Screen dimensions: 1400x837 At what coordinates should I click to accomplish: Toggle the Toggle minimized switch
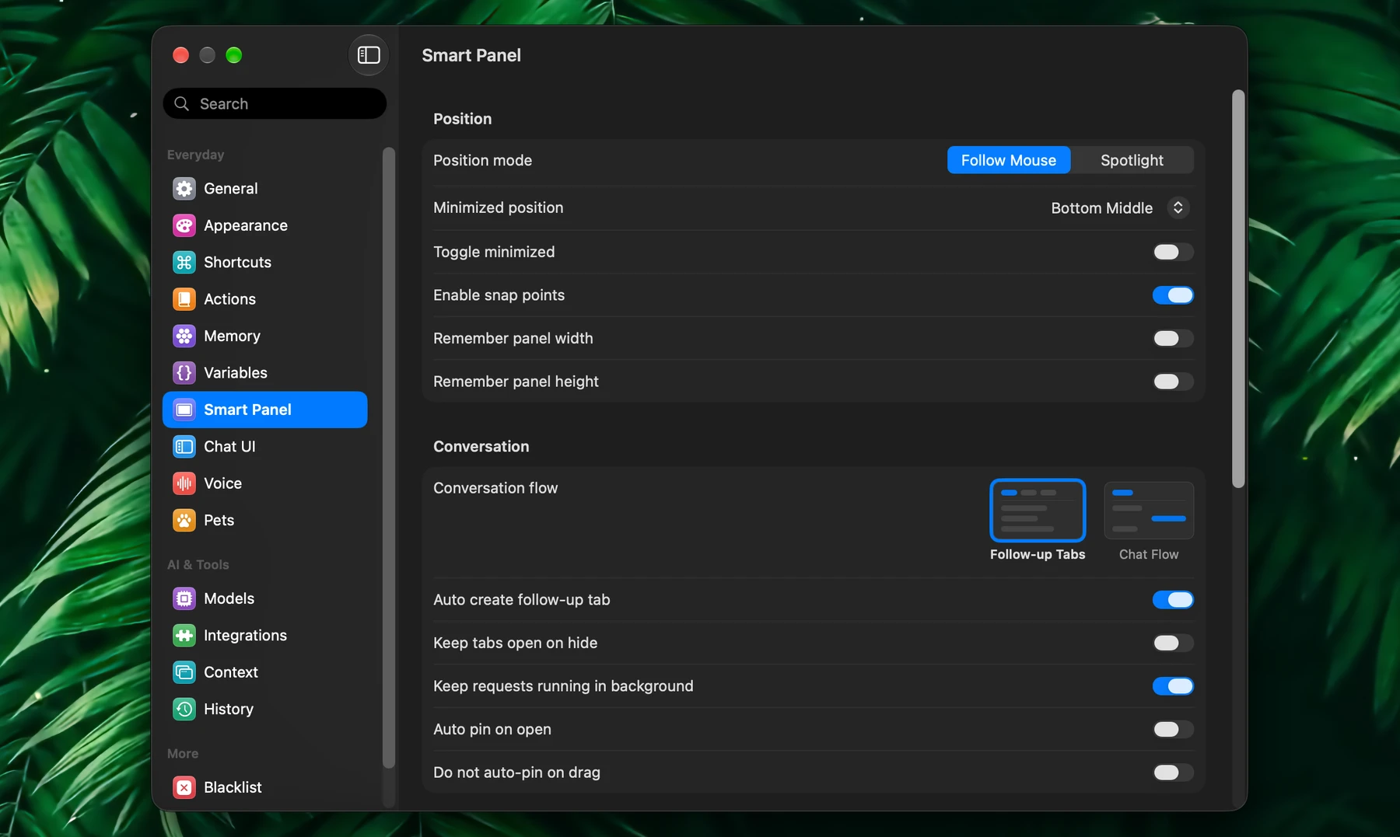pos(1173,252)
